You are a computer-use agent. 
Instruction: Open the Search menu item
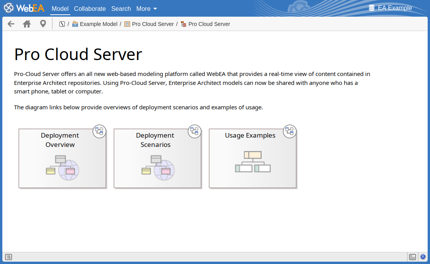pos(121,9)
